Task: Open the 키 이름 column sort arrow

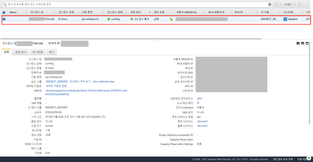Action: (279, 12)
